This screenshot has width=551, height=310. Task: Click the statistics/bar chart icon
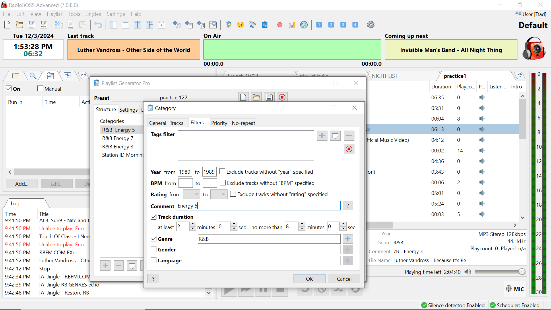pyautogui.click(x=291, y=25)
